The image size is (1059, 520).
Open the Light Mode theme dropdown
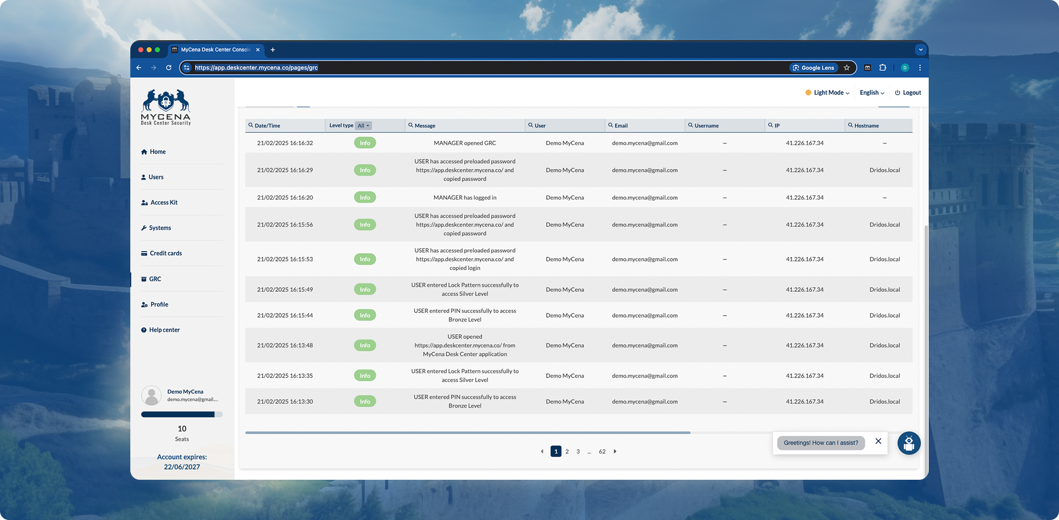point(827,93)
